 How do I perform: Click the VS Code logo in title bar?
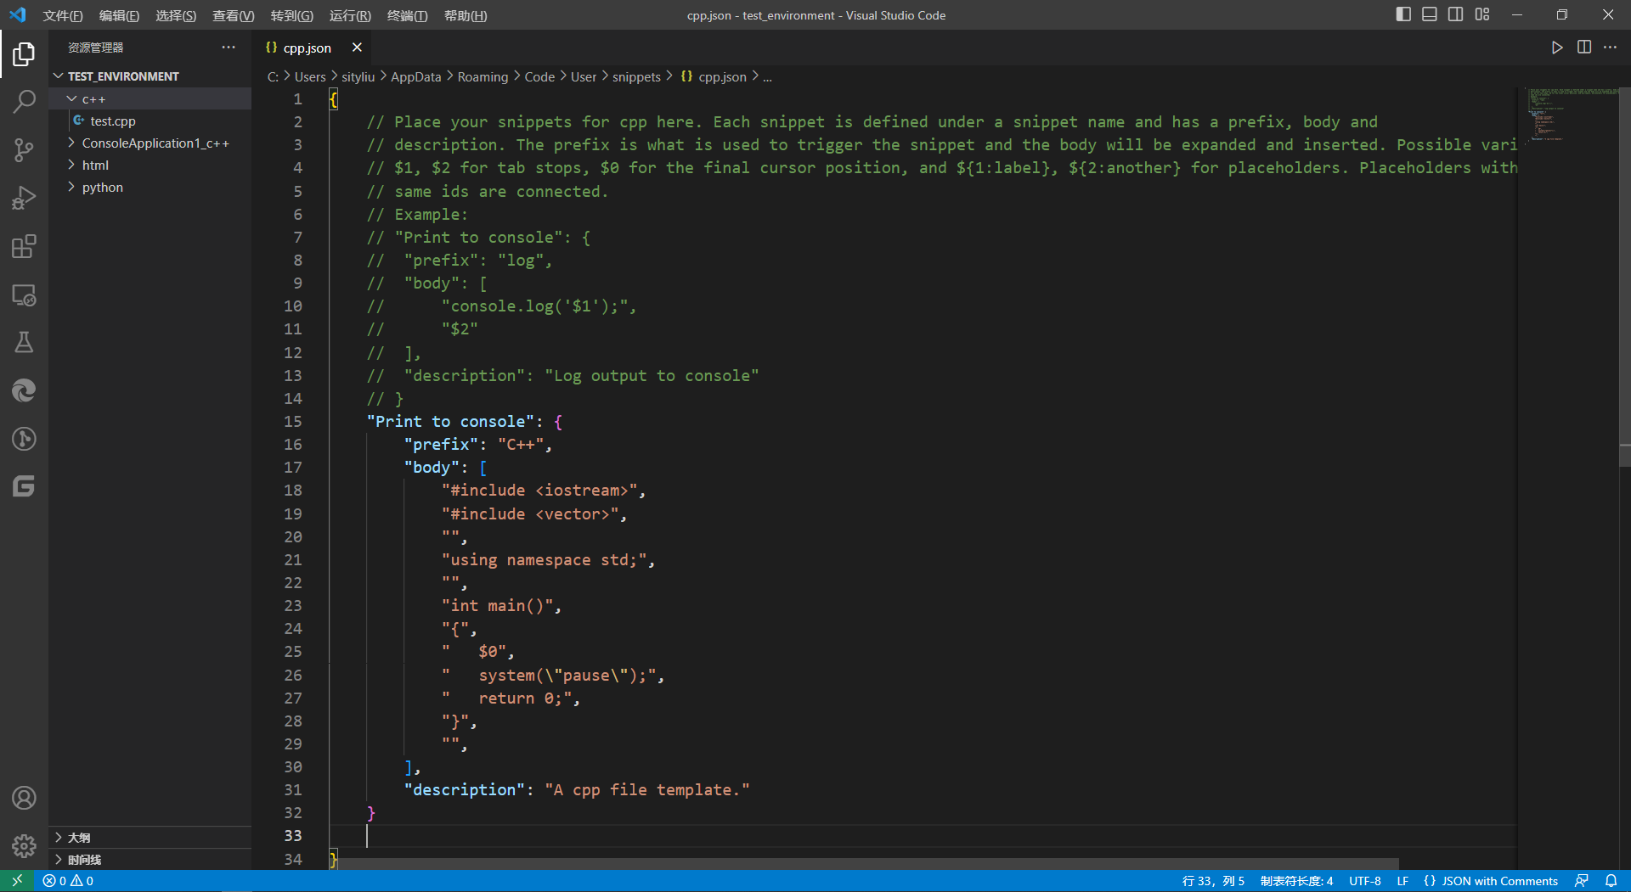[x=18, y=14]
